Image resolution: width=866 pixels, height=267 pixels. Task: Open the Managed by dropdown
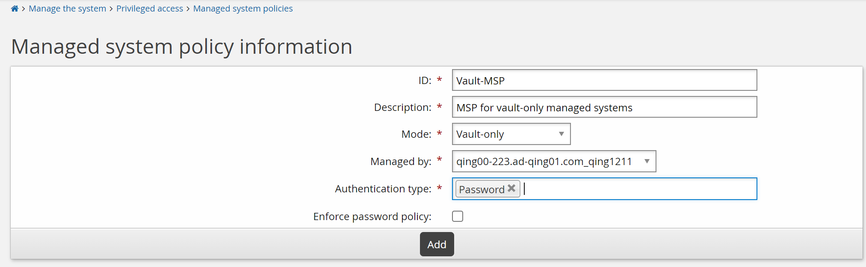[x=553, y=162]
